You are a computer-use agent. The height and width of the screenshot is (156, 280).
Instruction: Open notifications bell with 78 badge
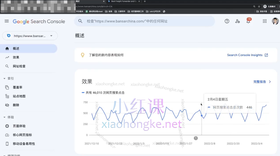pos(248,21)
